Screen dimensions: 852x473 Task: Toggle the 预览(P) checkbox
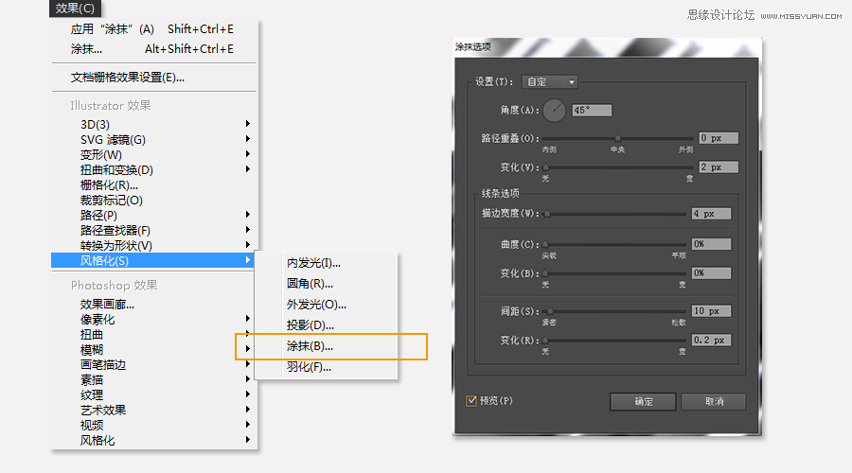point(471,401)
